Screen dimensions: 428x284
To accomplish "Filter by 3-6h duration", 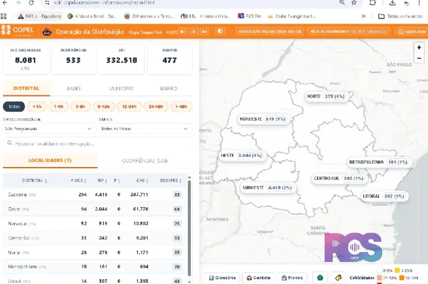I will pos(80,106).
